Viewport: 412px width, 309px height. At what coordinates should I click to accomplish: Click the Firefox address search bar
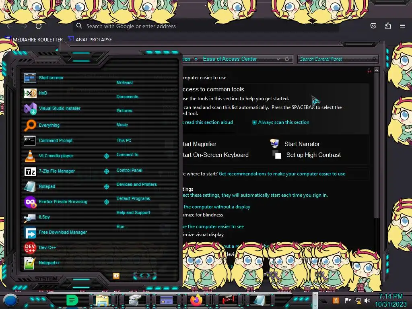206,26
